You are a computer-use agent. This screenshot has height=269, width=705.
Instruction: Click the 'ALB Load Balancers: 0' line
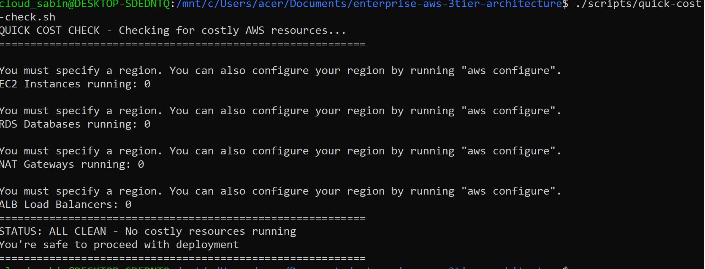tap(66, 205)
